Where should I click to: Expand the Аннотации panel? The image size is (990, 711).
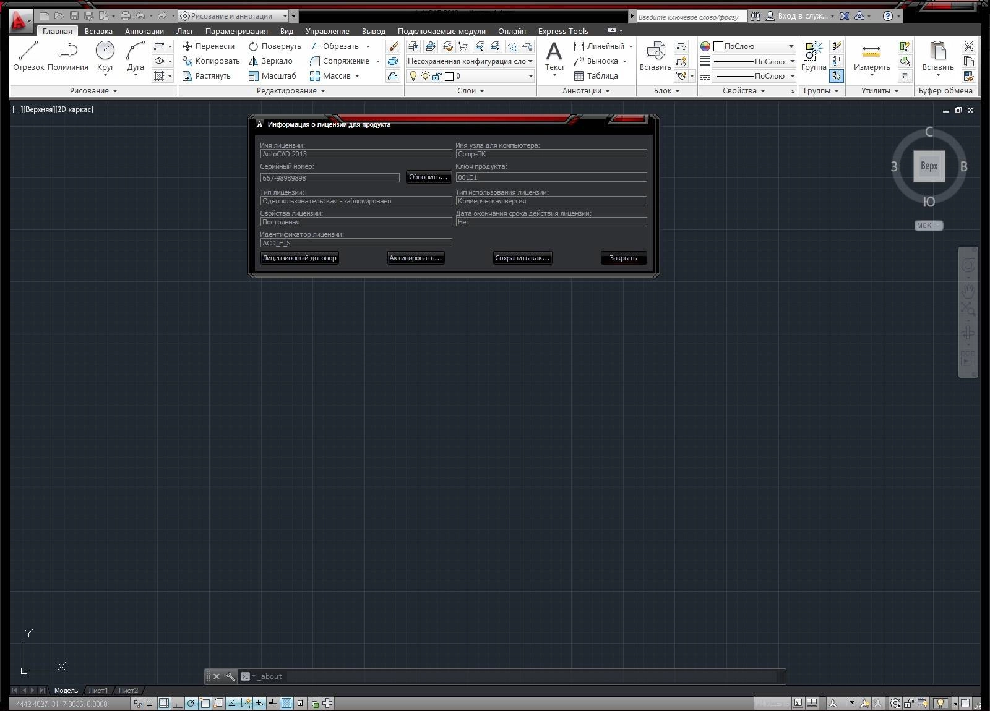586,91
